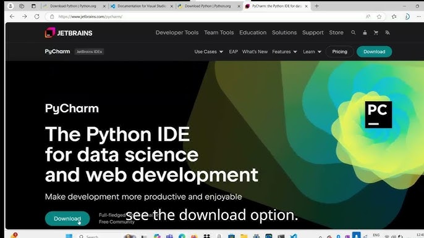Reload the page with refresh icon
Screen dimensions: 424x238
coord(37,17)
